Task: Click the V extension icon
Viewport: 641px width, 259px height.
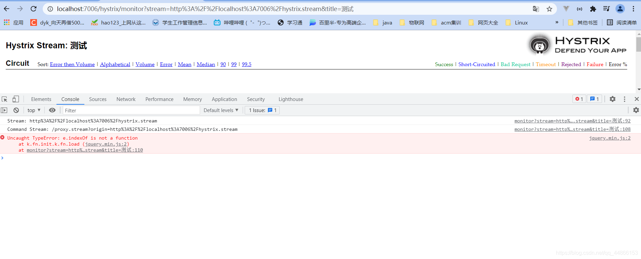Action: [566, 9]
